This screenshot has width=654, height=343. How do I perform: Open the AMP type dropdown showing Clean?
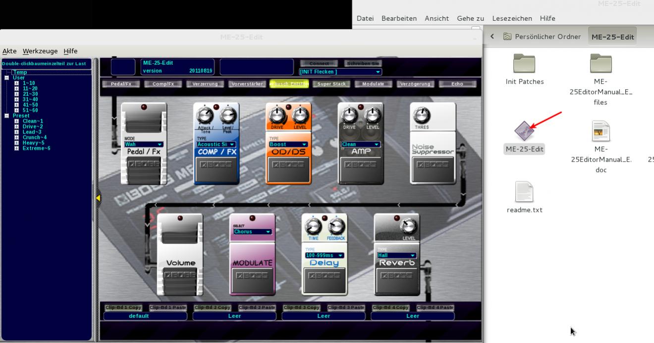[x=361, y=144]
